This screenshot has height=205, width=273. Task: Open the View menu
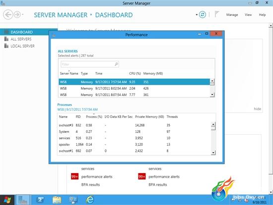coord(248,15)
